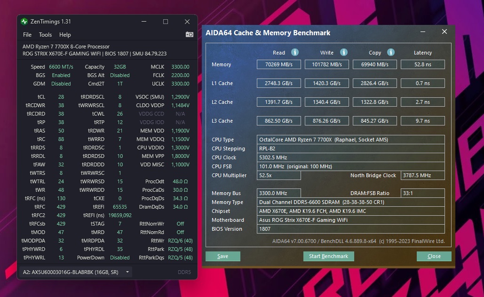The image size is (484, 297).
Task: Click the Save button in AIDA64
Action: click(x=223, y=256)
